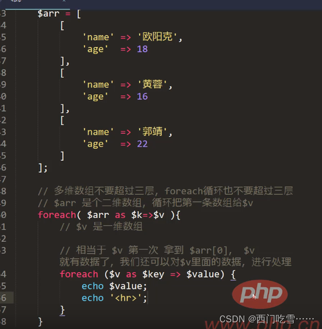Screen dimensions: 322x329
Task: Click the 'age' key beside 22
Action: pyautogui.click(x=95, y=144)
